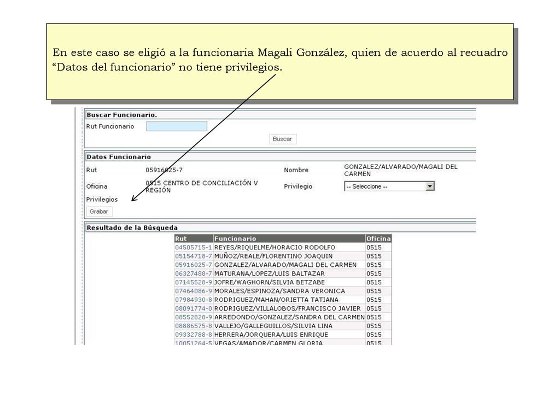The image size is (560, 420).
Task: Open Rut link 09332788-8
Action: (193, 335)
